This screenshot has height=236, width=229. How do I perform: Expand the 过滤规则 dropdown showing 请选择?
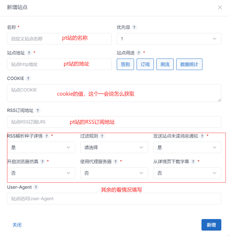[x=114, y=147]
